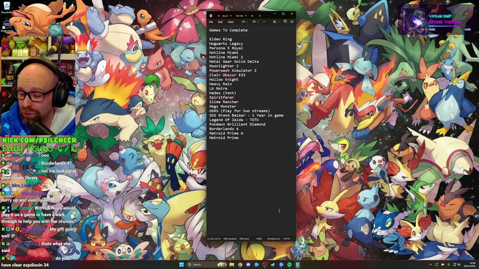Screen dimensions: 479x269
Task: Click the UTF-8 encoding indicator
Action: point(287,239)
